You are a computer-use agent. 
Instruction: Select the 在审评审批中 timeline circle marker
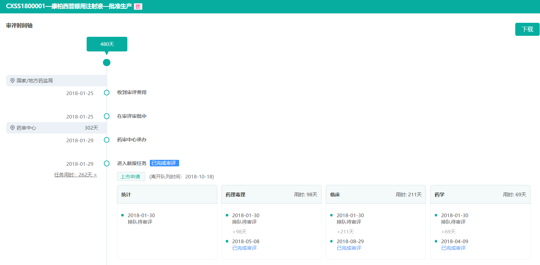click(x=107, y=116)
